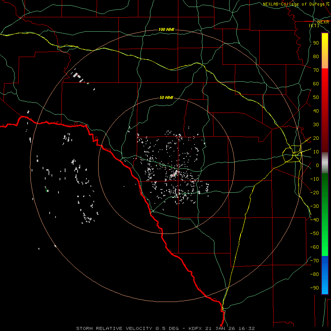Viewport: 331px width, 331px height.
Task: Click the negative 20 value on the scale
Action: (314, 192)
